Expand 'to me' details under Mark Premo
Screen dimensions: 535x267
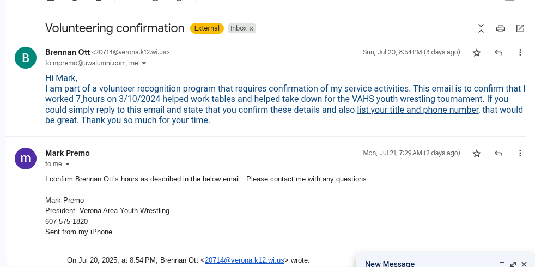coord(68,164)
